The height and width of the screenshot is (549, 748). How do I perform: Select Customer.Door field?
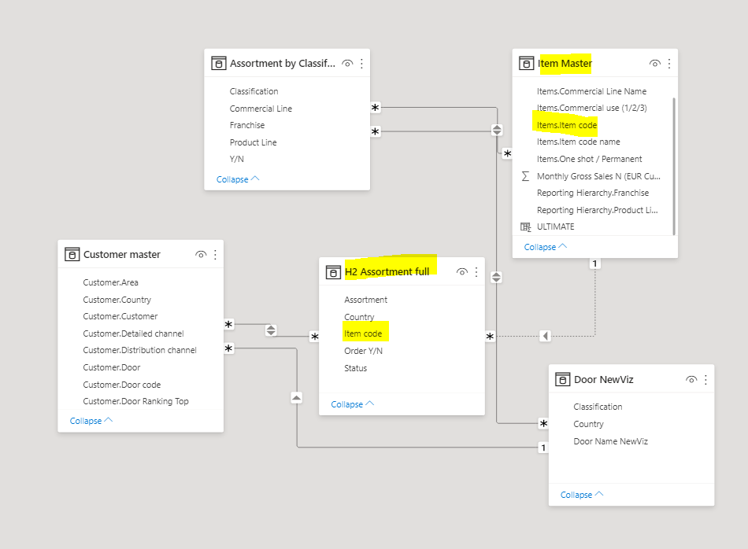112,367
